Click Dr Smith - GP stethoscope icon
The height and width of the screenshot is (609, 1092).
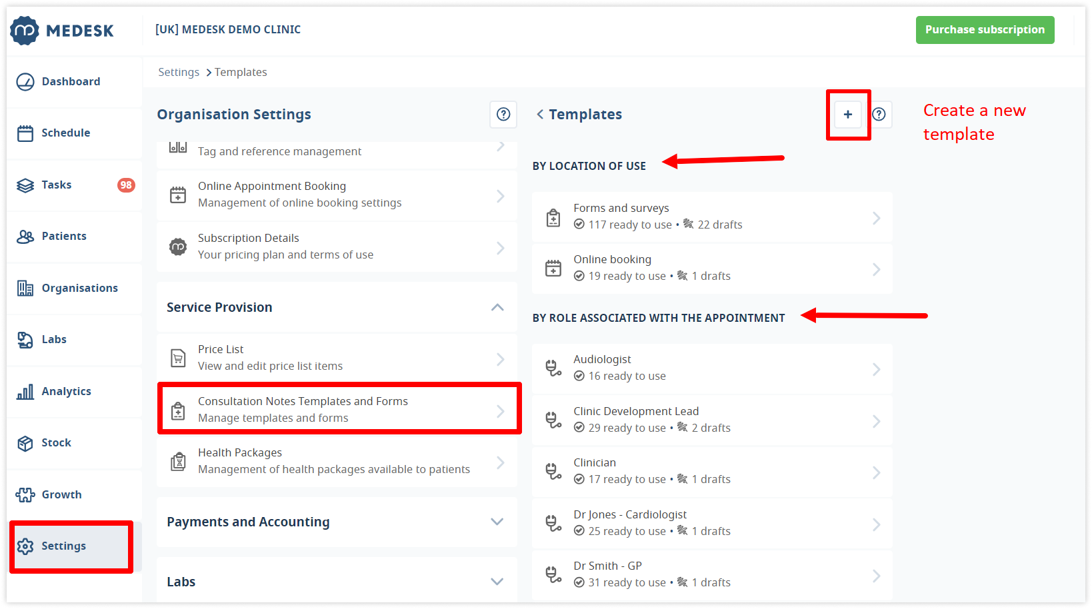coord(553,575)
